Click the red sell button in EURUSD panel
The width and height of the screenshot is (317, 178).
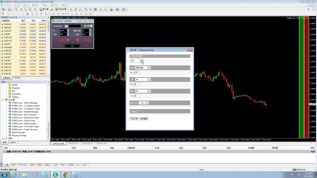tap(62, 41)
